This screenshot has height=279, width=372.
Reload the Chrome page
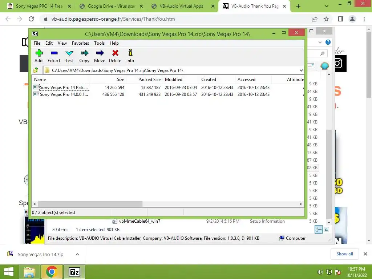31,19
